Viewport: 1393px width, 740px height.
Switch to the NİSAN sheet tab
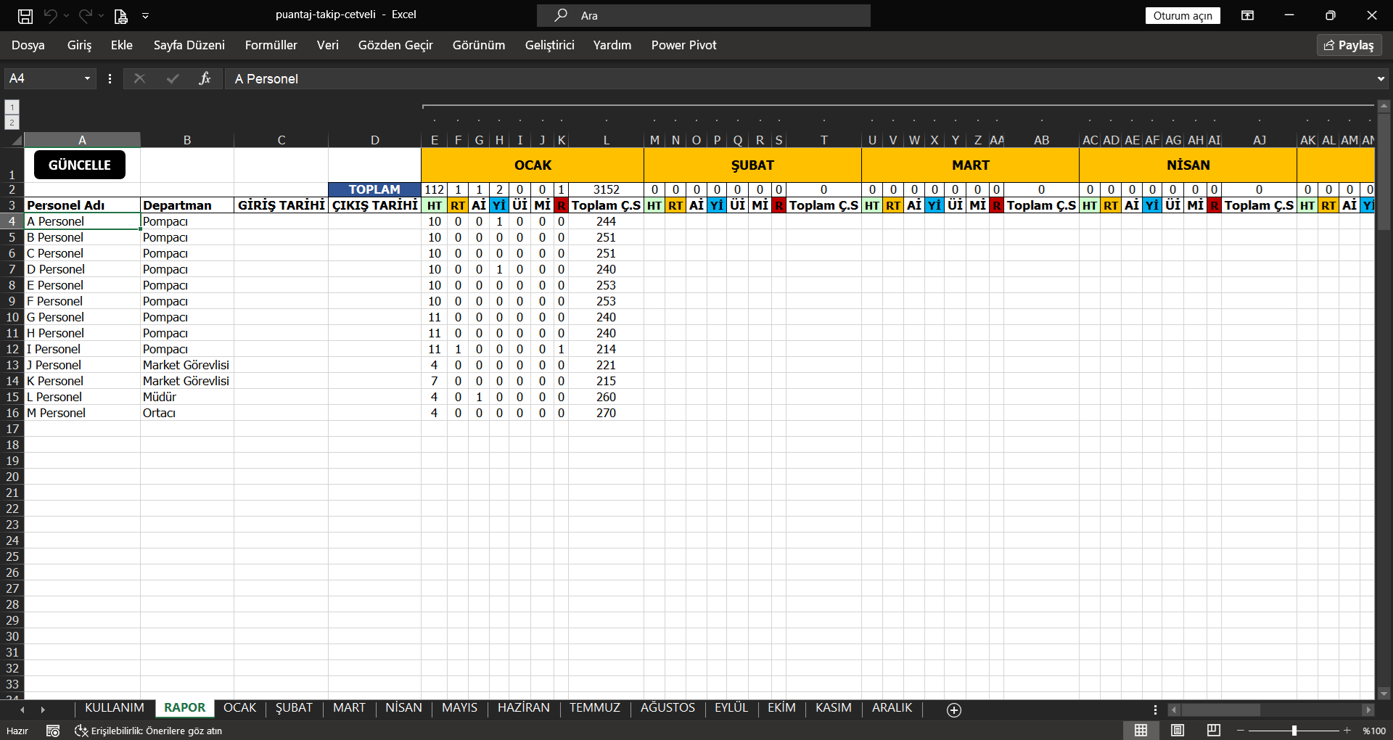(x=404, y=708)
